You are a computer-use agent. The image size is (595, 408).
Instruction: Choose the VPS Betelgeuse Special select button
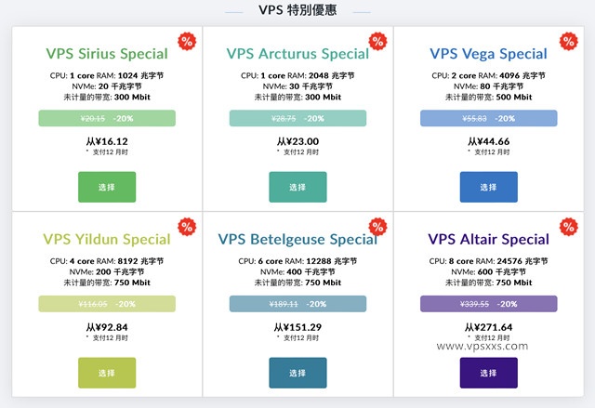(x=297, y=373)
